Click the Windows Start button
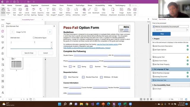 click(x=60, y=104)
